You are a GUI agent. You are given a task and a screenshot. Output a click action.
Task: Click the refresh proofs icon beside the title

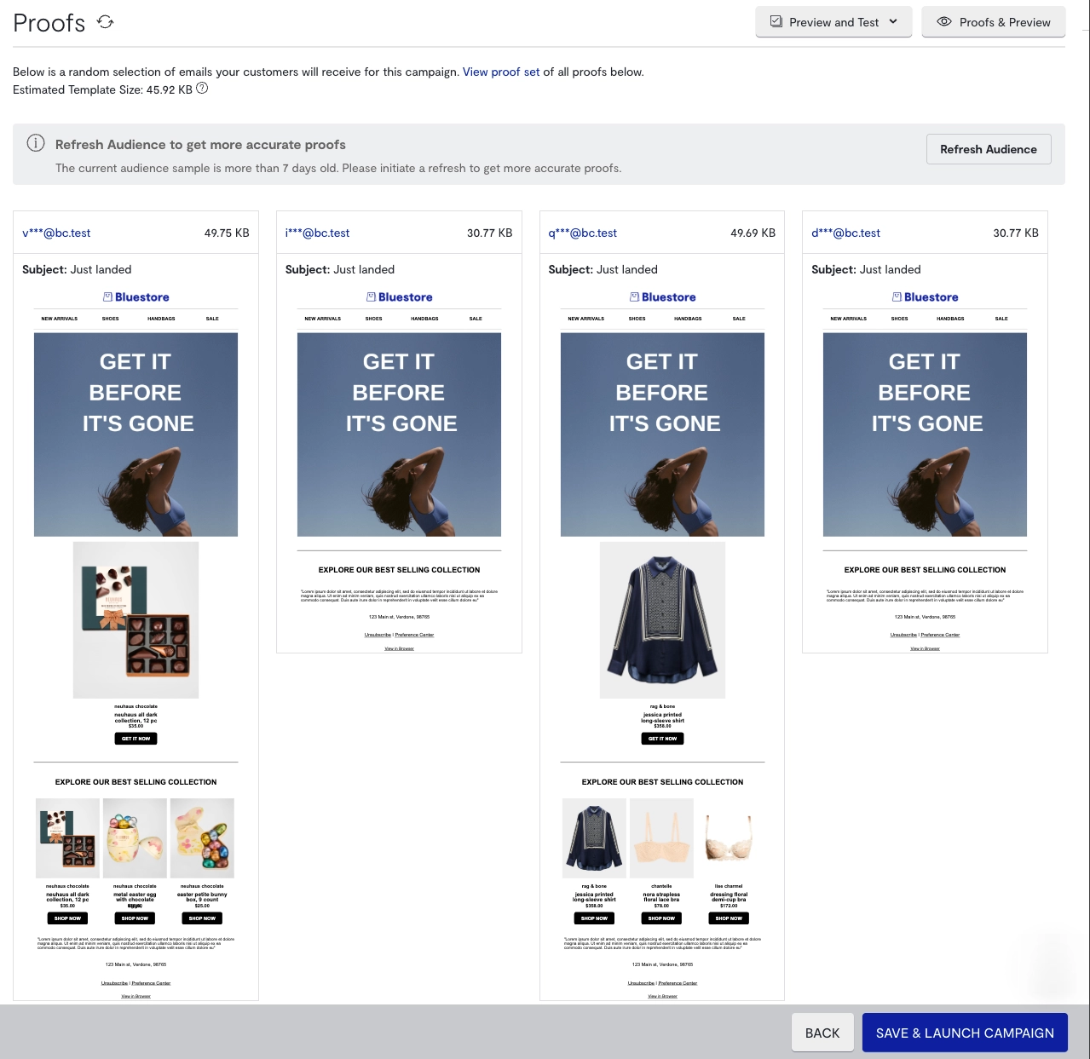(105, 22)
